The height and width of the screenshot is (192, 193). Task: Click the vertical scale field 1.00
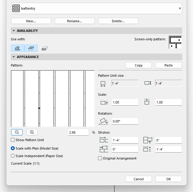(169, 102)
